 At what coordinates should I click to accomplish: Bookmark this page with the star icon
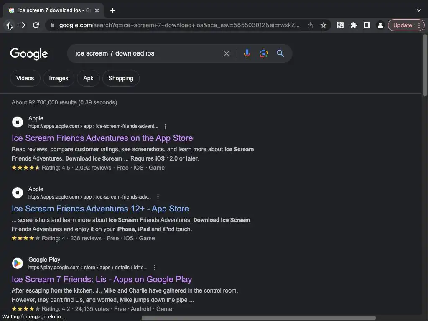[324, 25]
